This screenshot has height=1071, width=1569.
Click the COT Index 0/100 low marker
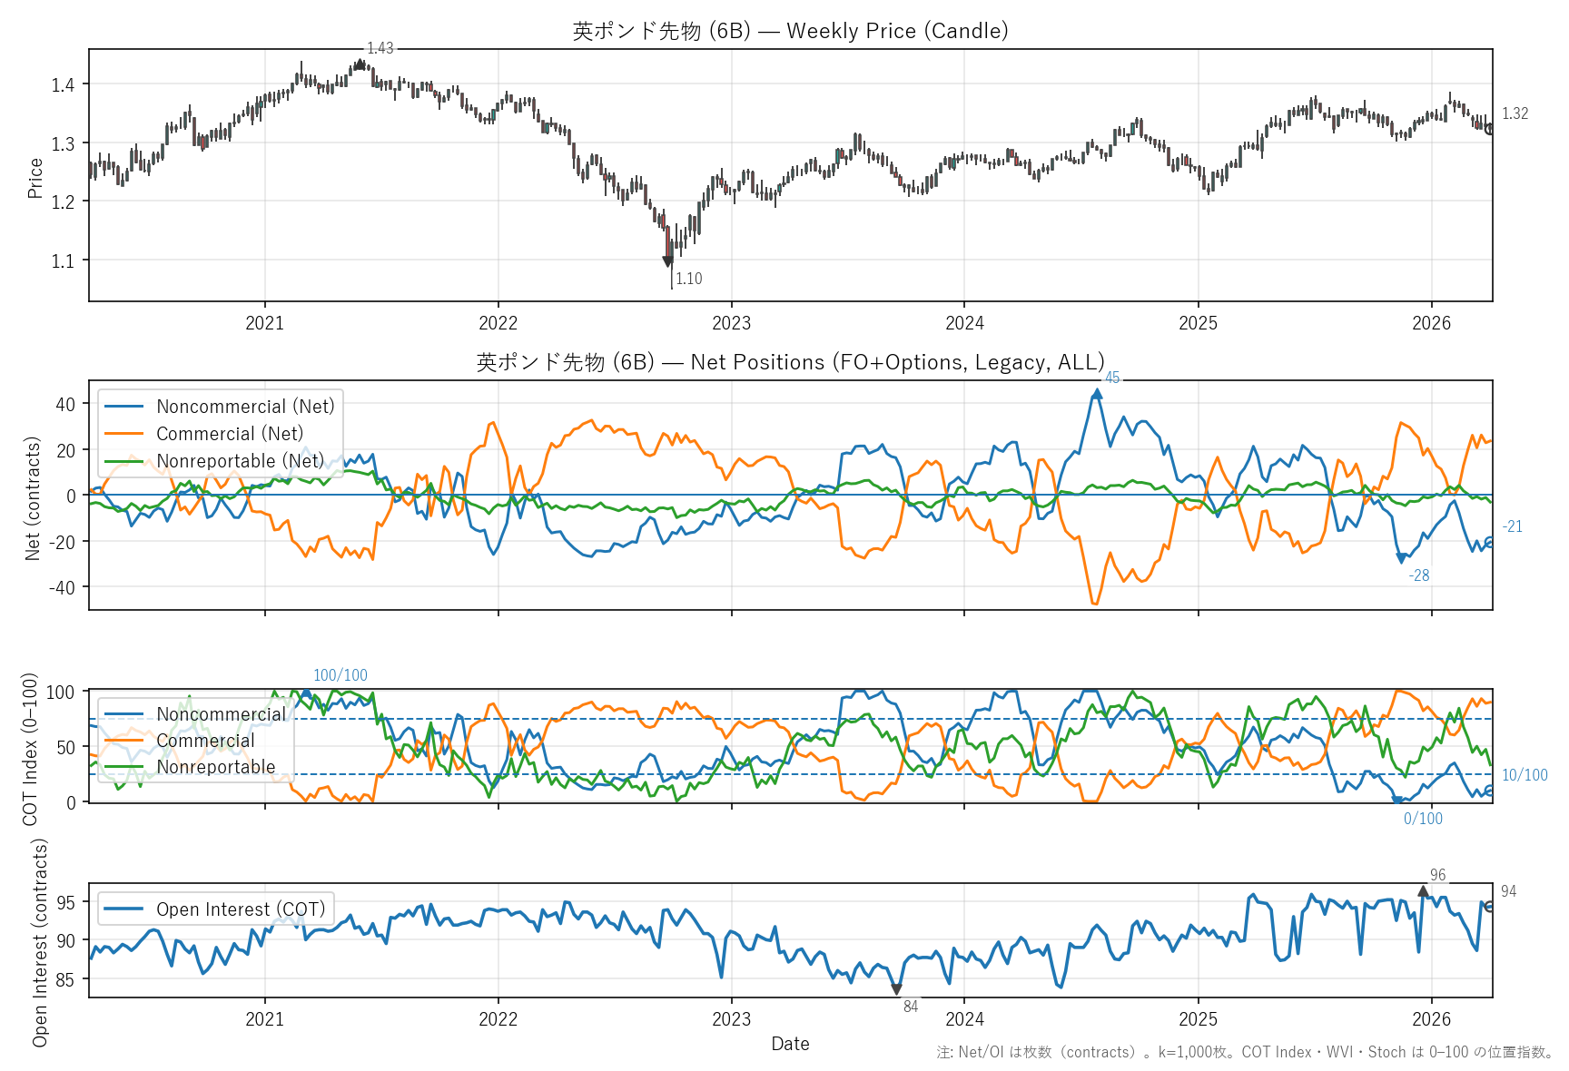[1398, 801]
